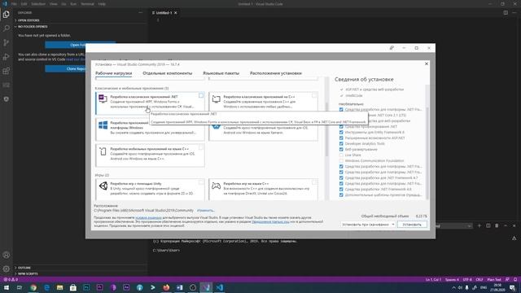
Task: Open the Terminal menu in VS Code
Action: pyautogui.click(x=87, y=4)
